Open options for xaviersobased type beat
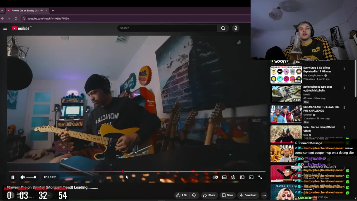This screenshot has height=201, width=357. 344,87
